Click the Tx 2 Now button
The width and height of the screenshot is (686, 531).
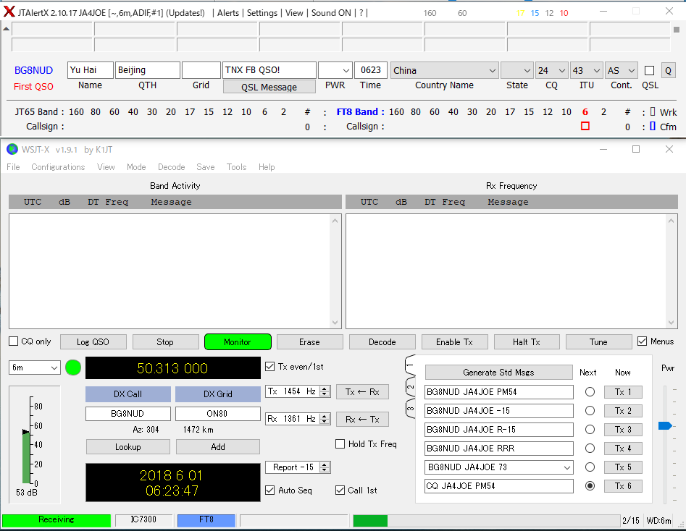coord(623,411)
